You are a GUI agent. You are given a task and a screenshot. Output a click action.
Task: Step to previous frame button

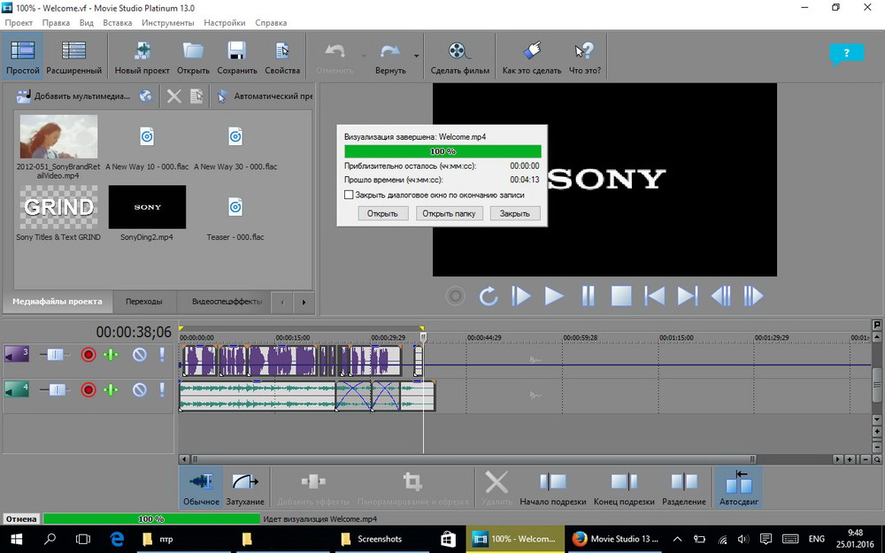coord(720,296)
